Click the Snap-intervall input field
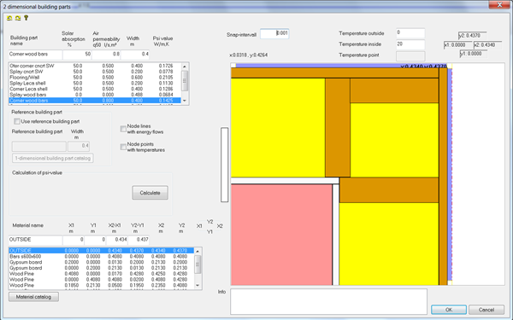 click(274, 33)
